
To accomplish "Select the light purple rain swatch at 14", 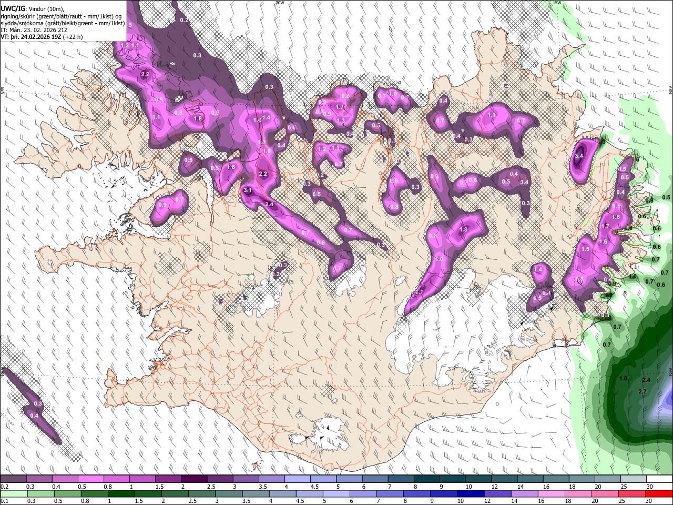I will (524, 494).
